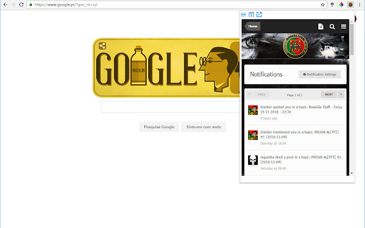This screenshot has width=365, height=228.
Task: Click the PREV pagination button
Action: coord(261,95)
